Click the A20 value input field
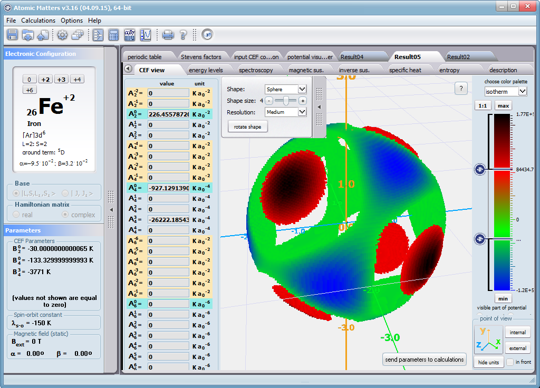The height and width of the screenshot is (388, 540). point(168,114)
